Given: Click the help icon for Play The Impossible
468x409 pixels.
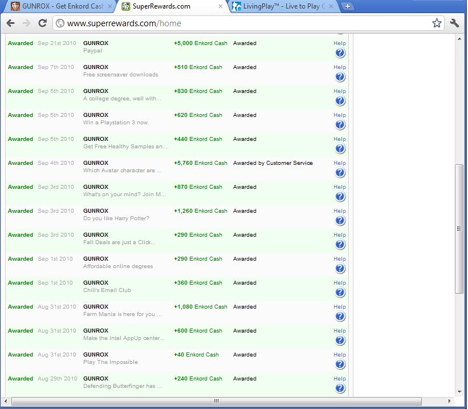Looking at the screenshot, I should (340, 365).
